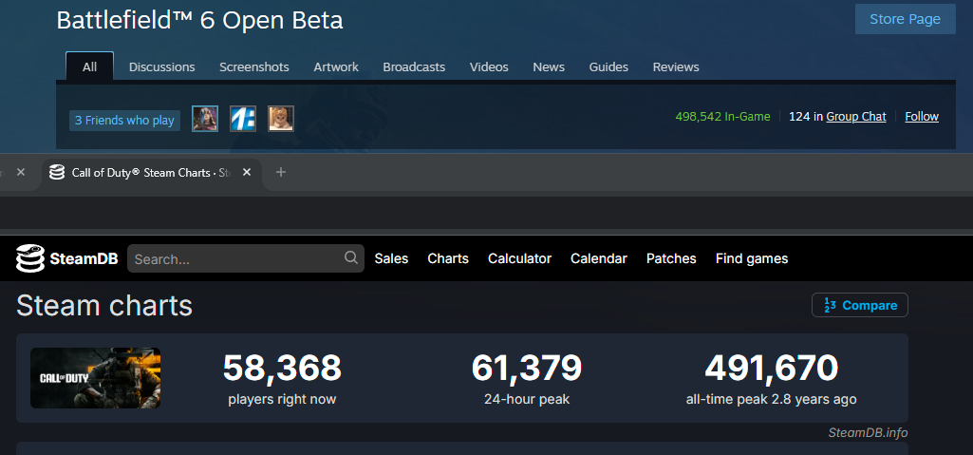Open the Call of Duty game thumbnail
Screen dimensions: 973x455
[96, 378]
